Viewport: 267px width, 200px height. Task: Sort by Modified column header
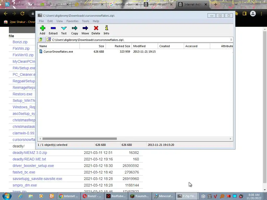coord(145,46)
